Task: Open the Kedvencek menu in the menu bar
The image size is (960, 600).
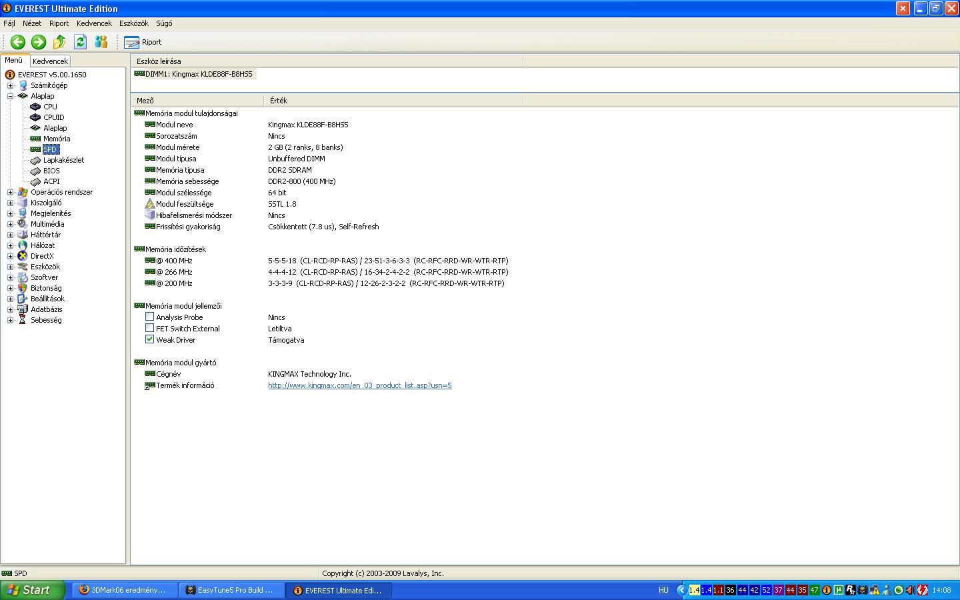Action: (x=94, y=23)
